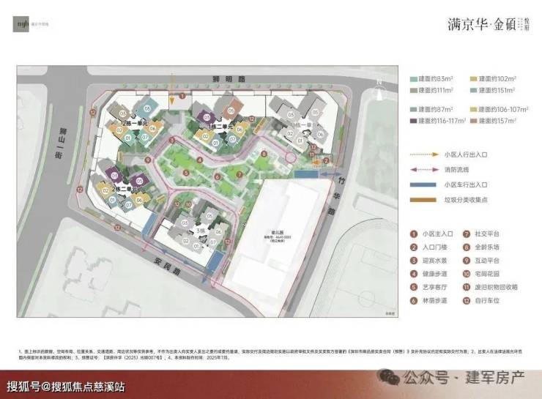Click the 搜狐号@搜狐焦点慈溪站 footer text

[x=66, y=387]
